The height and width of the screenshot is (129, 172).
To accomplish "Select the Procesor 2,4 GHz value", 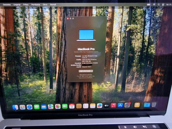I will 89,57.
